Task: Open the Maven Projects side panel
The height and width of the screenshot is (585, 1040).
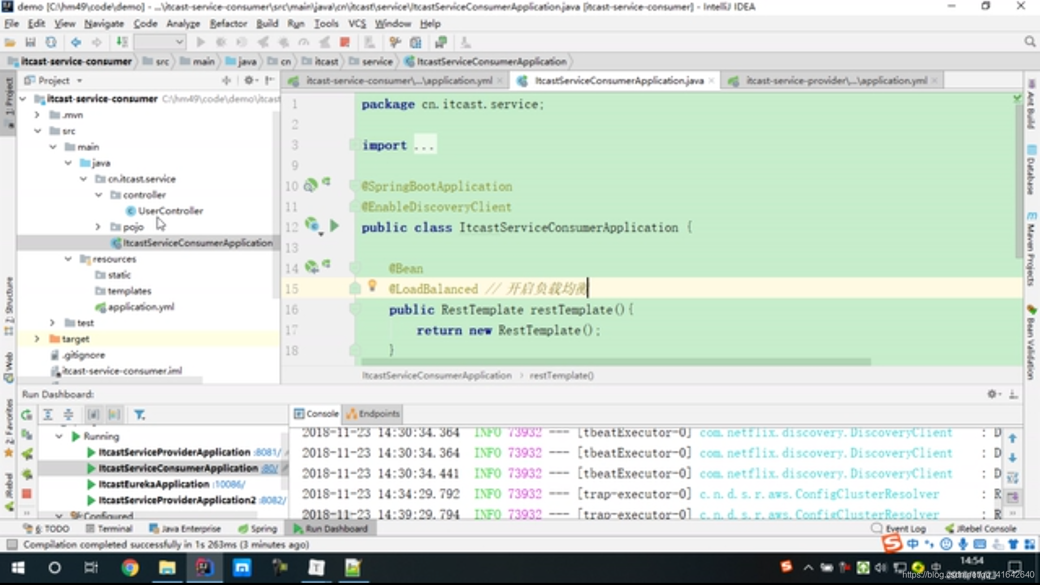Action: 1031,249
